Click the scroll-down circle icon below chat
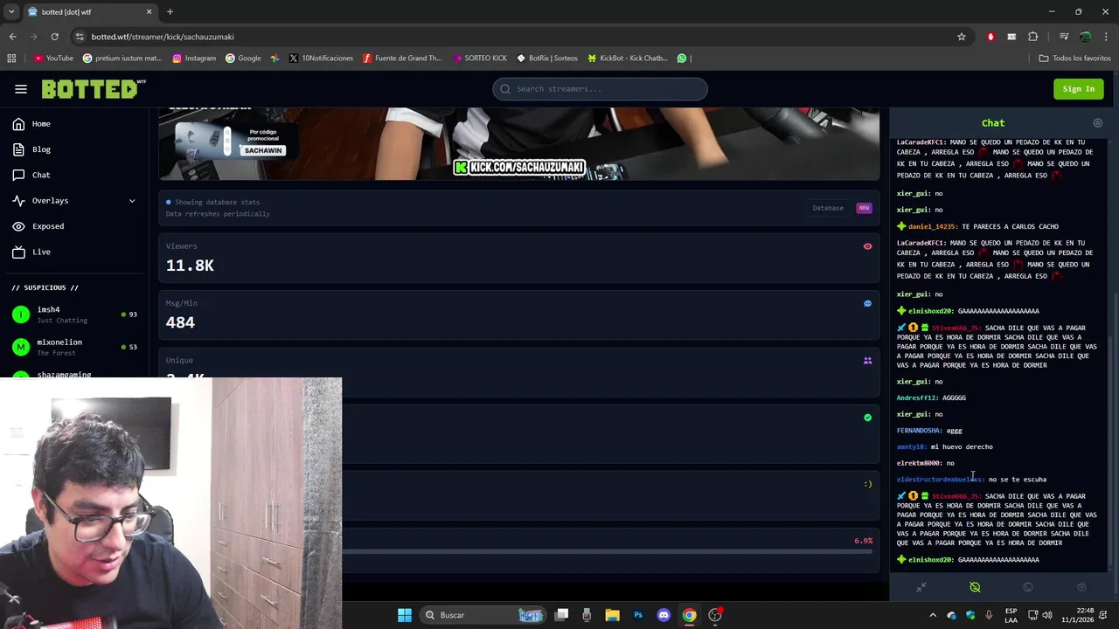The height and width of the screenshot is (629, 1119). (x=1081, y=587)
